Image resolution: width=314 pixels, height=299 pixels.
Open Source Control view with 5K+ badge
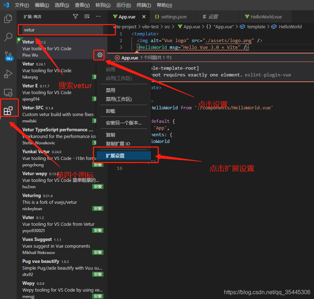point(9,56)
